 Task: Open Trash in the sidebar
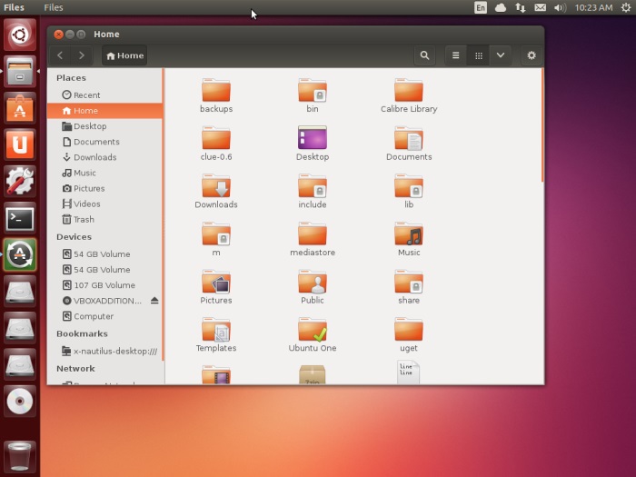coord(105,220)
